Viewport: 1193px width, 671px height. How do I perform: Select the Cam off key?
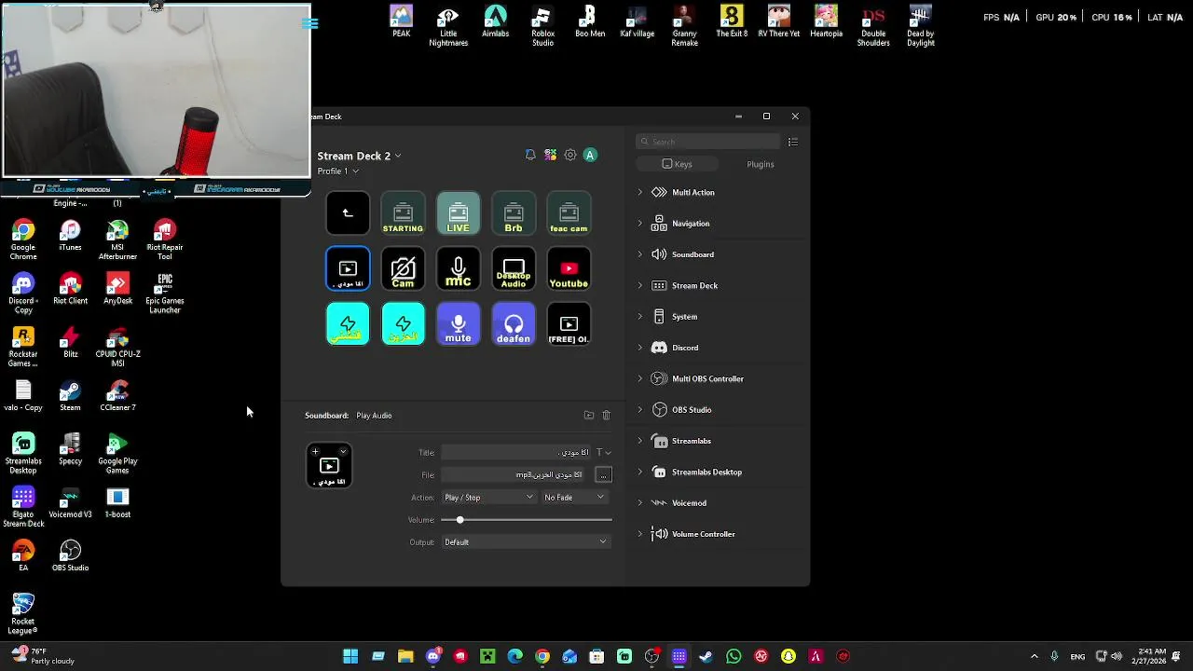point(403,269)
